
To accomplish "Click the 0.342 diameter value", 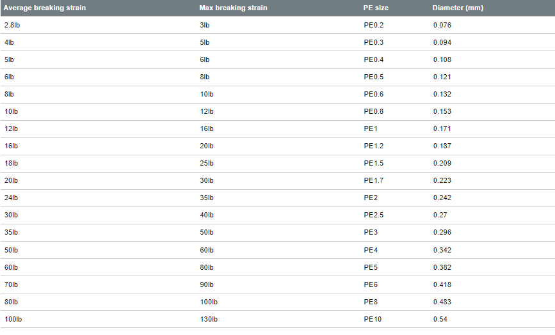I will [442, 250].
